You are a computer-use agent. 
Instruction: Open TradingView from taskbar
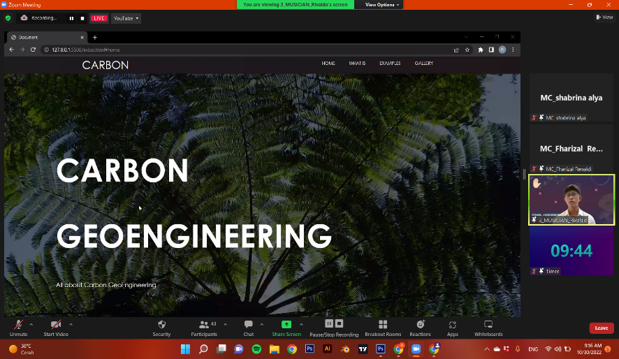(x=363, y=349)
